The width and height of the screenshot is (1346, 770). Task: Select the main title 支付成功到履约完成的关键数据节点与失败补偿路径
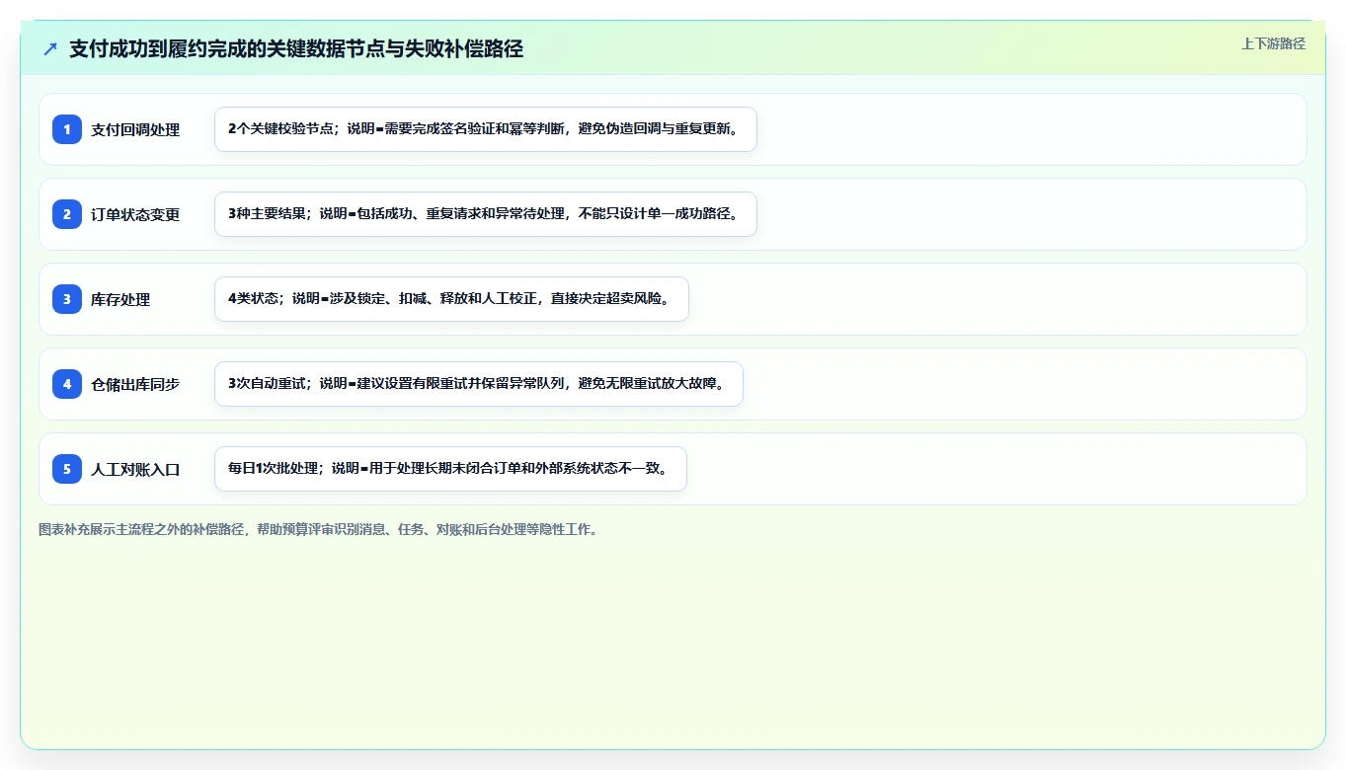pos(296,48)
